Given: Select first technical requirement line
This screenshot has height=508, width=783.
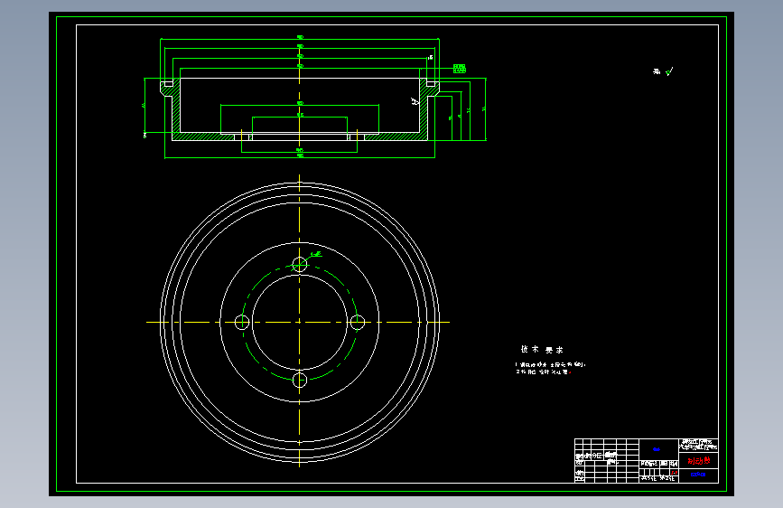Looking at the screenshot, I should pyautogui.click(x=550, y=364).
